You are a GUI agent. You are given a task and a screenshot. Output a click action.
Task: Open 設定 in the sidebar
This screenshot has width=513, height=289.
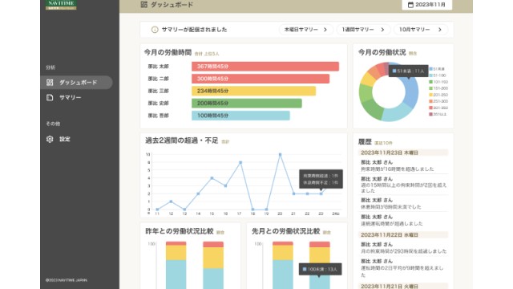point(64,139)
